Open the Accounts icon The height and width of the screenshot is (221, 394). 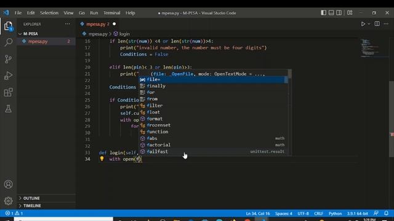coord(8,184)
